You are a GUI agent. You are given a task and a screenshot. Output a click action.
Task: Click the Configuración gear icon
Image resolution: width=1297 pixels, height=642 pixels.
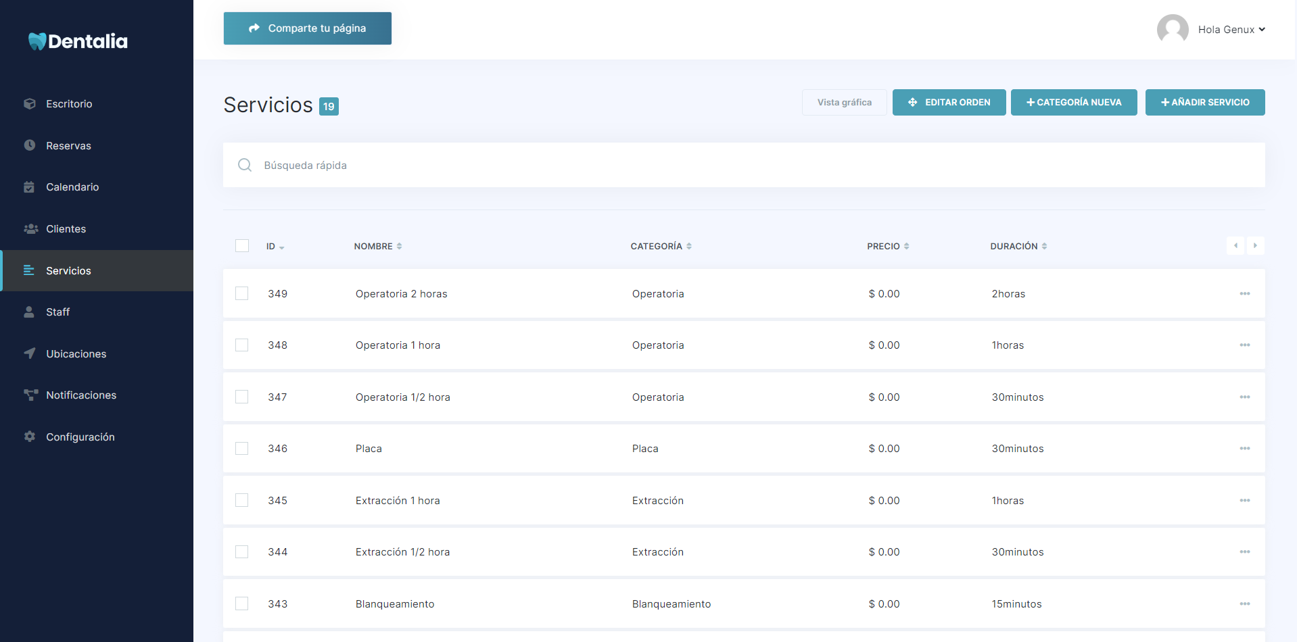point(30,437)
